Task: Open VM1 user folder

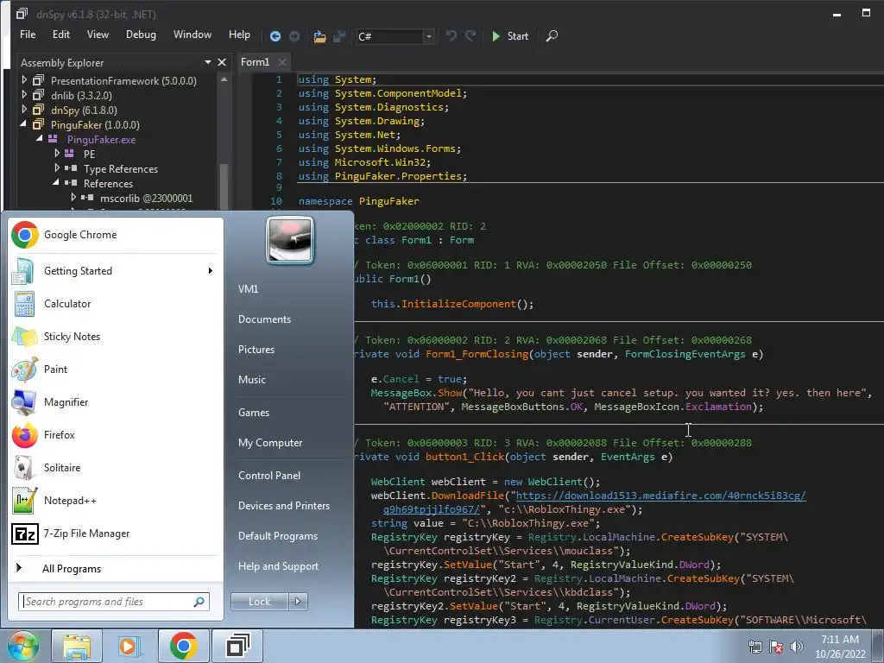Action: [248, 288]
